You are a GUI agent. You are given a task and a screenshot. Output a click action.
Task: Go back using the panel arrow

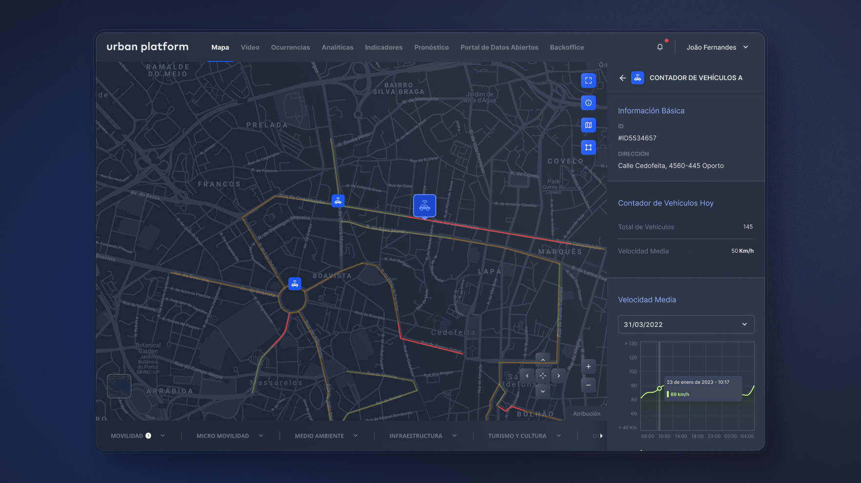coord(622,78)
